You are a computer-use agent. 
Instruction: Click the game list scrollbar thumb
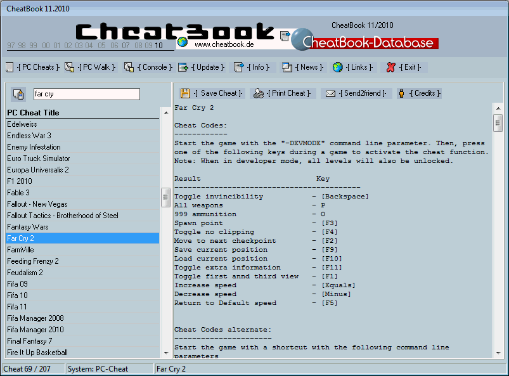165,197
